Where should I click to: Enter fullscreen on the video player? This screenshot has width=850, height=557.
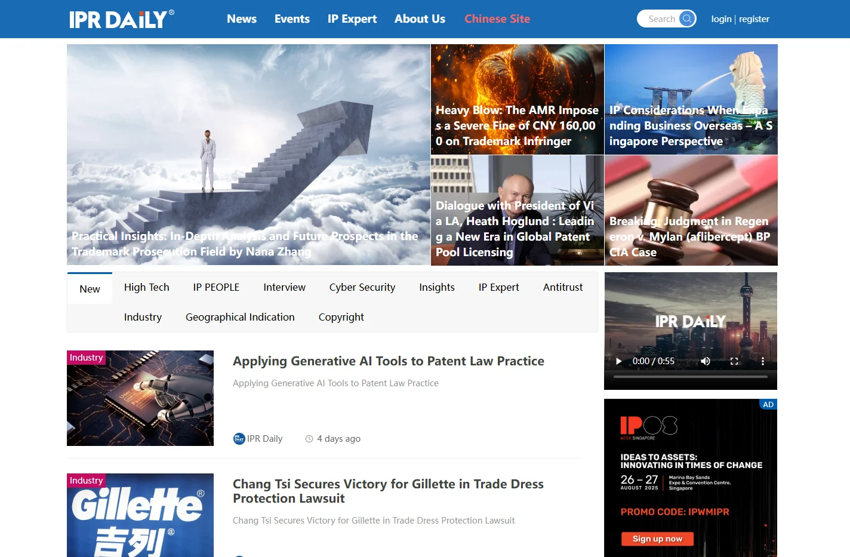coord(734,361)
